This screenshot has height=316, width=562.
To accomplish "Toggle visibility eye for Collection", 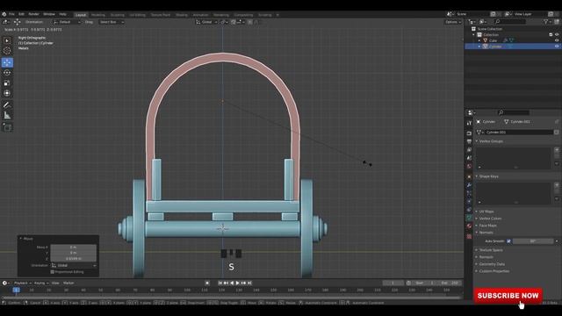I will coord(557,35).
